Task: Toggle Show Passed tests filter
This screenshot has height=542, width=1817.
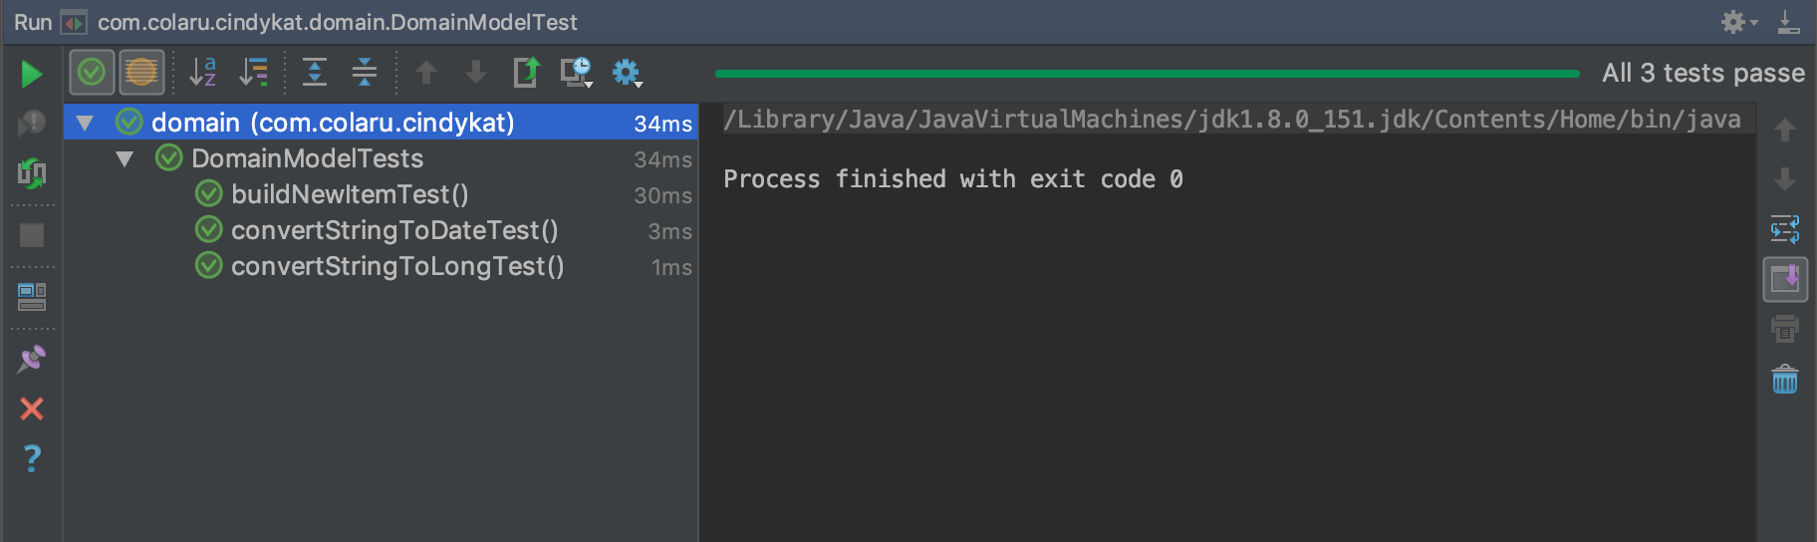Action: click(x=92, y=72)
